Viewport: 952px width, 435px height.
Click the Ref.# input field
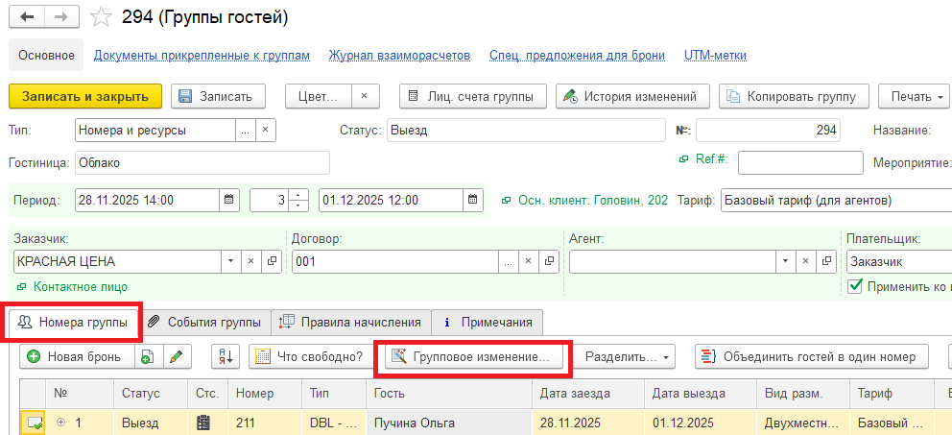tap(800, 163)
